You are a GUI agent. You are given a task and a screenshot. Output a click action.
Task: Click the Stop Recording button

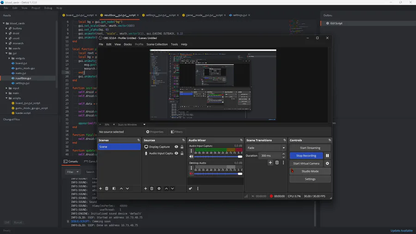[306, 156]
